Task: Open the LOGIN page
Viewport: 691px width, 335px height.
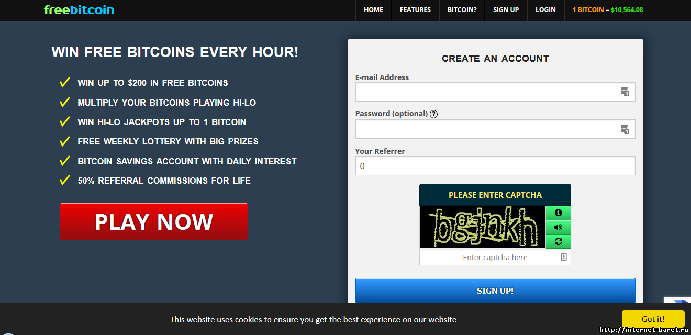Action: pos(545,10)
